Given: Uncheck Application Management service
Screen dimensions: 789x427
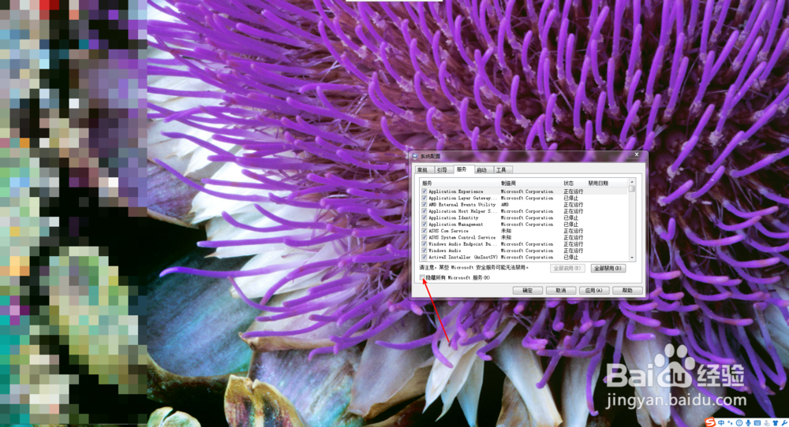Looking at the screenshot, I should [424, 224].
